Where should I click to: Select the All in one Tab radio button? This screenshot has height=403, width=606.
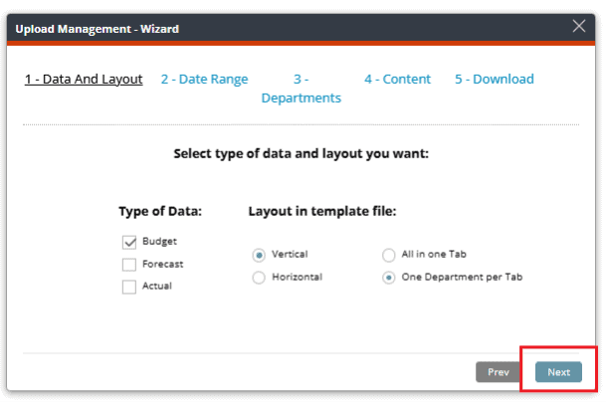click(388, 255)
